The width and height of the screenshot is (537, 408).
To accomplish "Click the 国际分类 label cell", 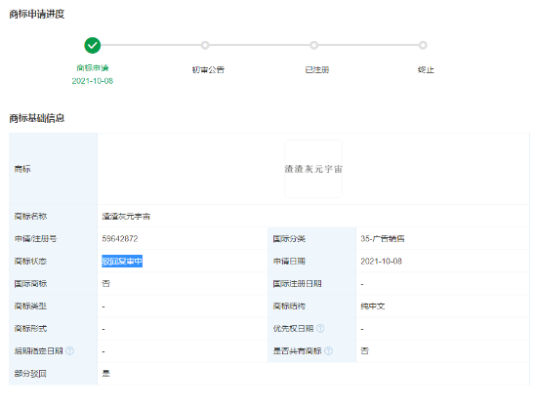I will coord(289,238).
